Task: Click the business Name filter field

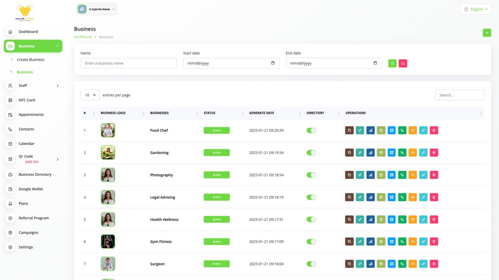Action: [128, 63]
